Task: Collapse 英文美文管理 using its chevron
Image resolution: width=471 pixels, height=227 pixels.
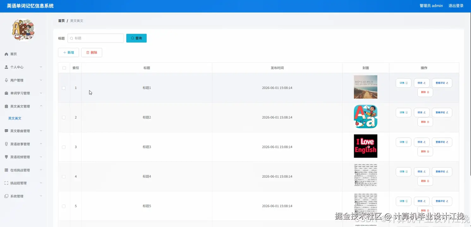Action: click(x=41, y=106)
